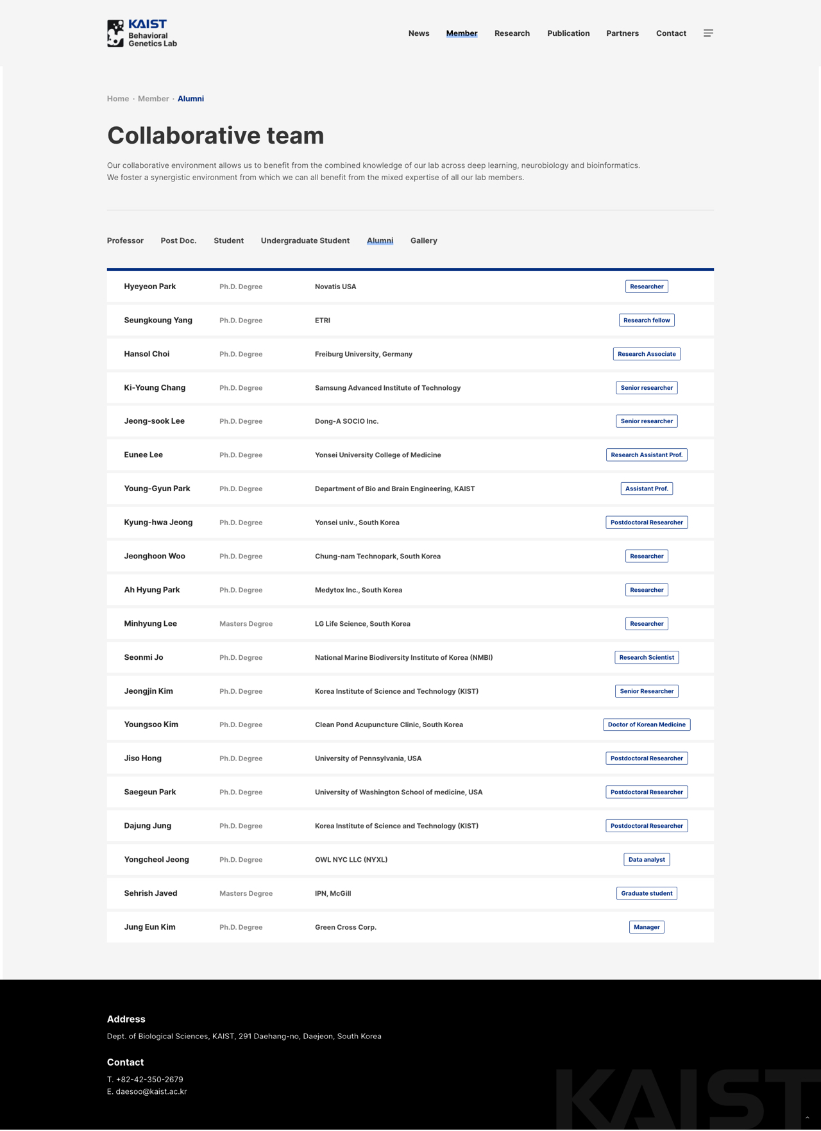Open the News menu
The width and height of the screenshot is (821, 1131).
click(x=419, y=33)
